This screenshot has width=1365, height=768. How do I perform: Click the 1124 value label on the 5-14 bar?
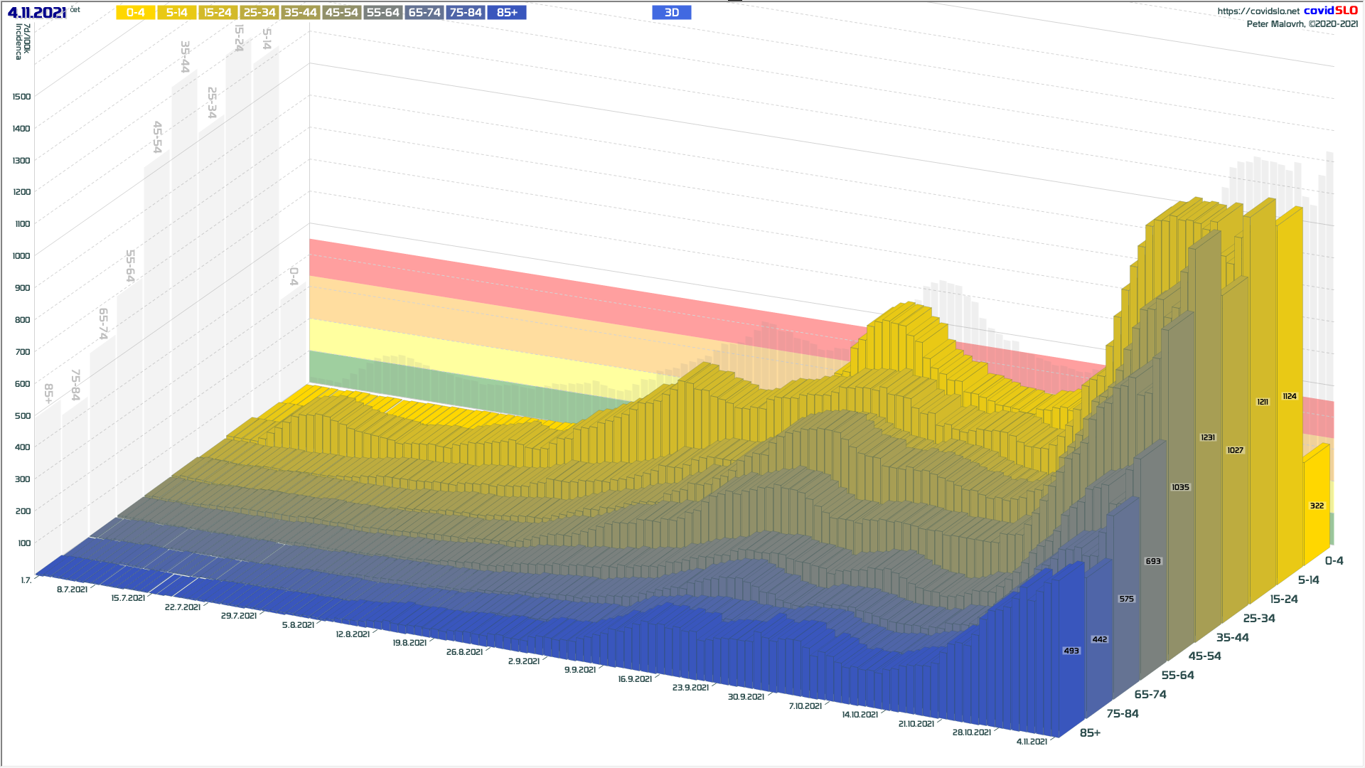pos(1290,396)
